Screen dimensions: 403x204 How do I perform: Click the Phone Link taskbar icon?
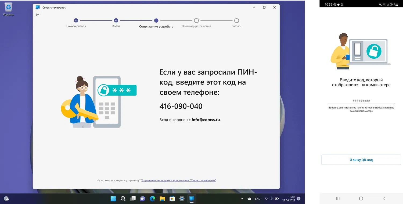point(192,199)
